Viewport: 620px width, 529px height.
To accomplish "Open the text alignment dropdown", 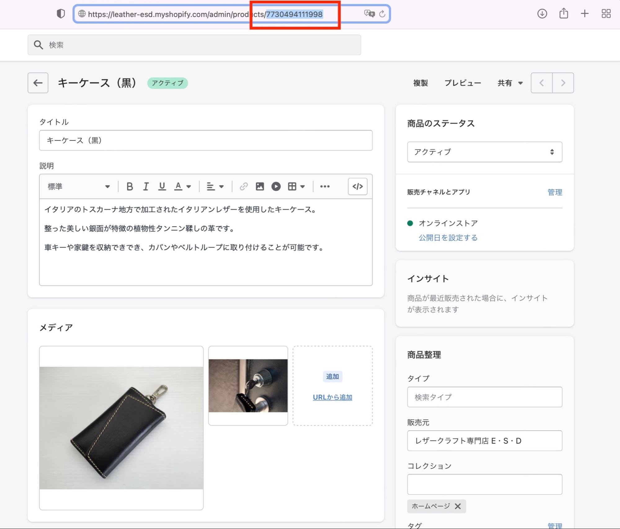I will (215, 186).
